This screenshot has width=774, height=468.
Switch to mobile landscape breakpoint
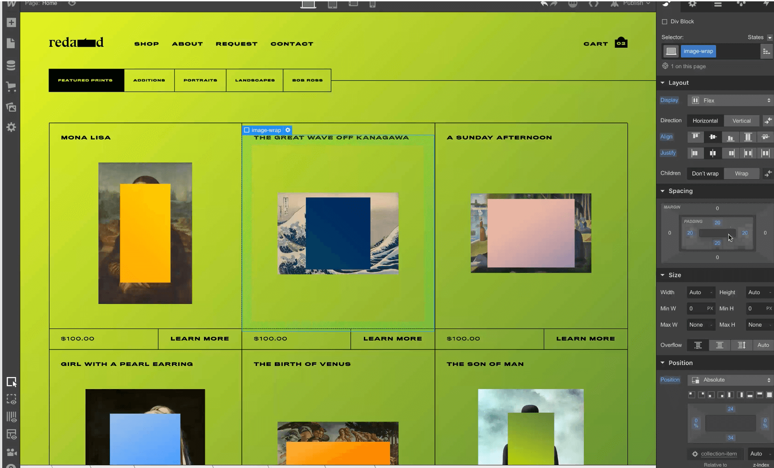point(353,4)
